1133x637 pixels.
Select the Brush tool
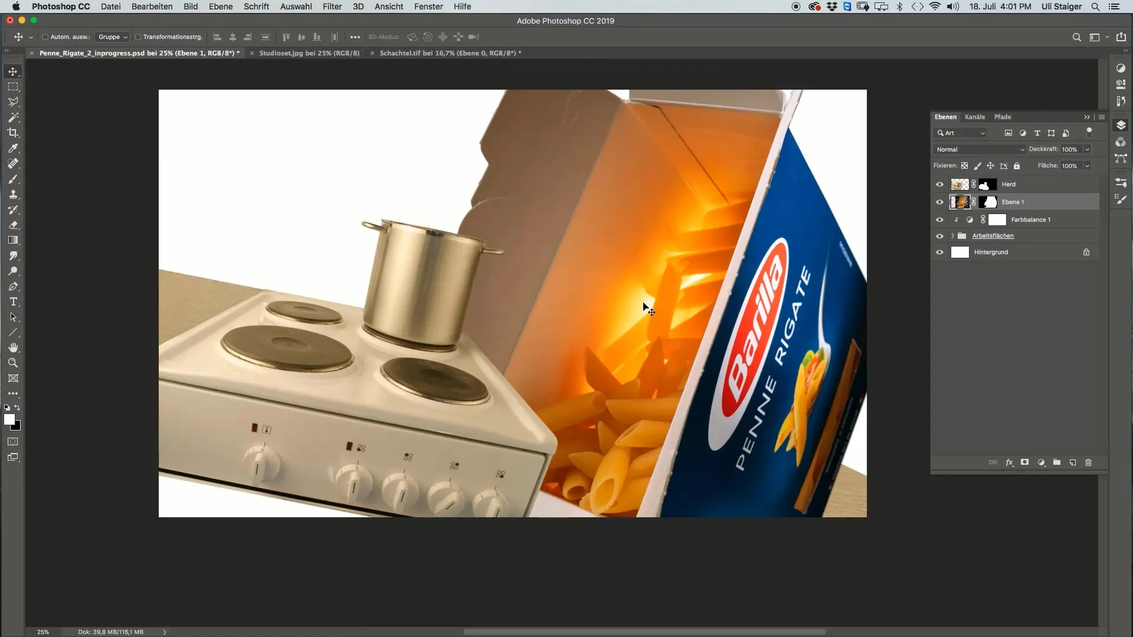click(x=13, y=179)
